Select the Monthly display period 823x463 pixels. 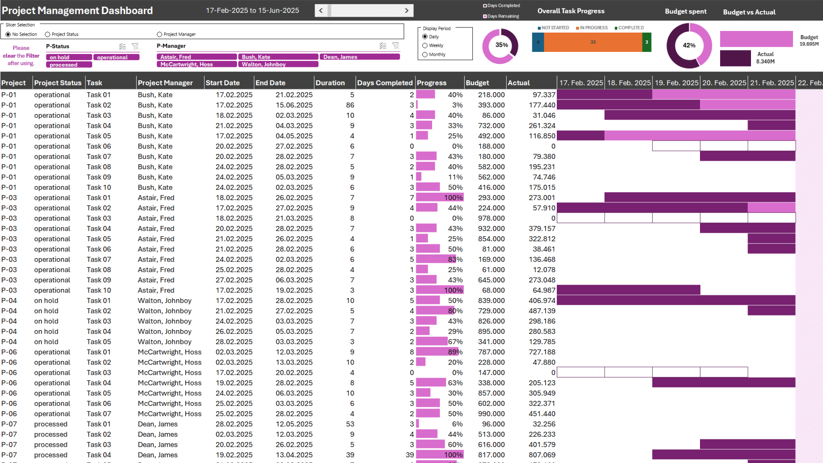pos(425,54)
